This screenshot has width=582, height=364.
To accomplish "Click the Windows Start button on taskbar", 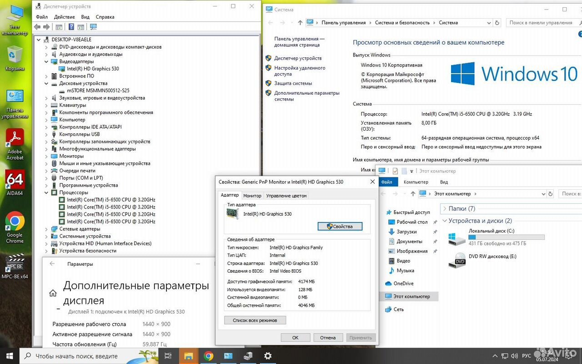I will 10,356.
